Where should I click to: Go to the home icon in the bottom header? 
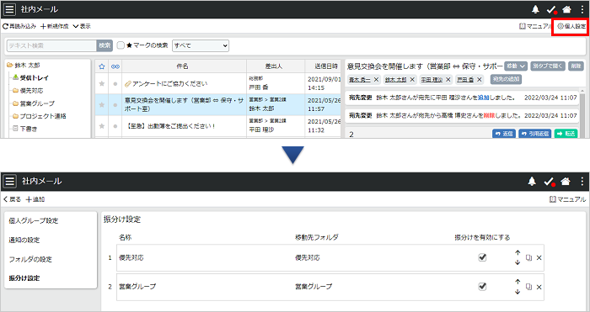(566, 182)
